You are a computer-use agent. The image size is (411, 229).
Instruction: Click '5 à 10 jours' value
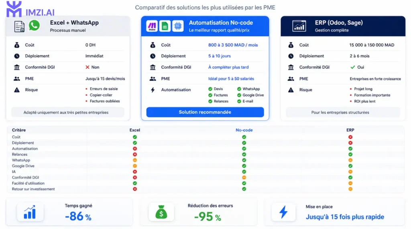[x=220, y=56]
